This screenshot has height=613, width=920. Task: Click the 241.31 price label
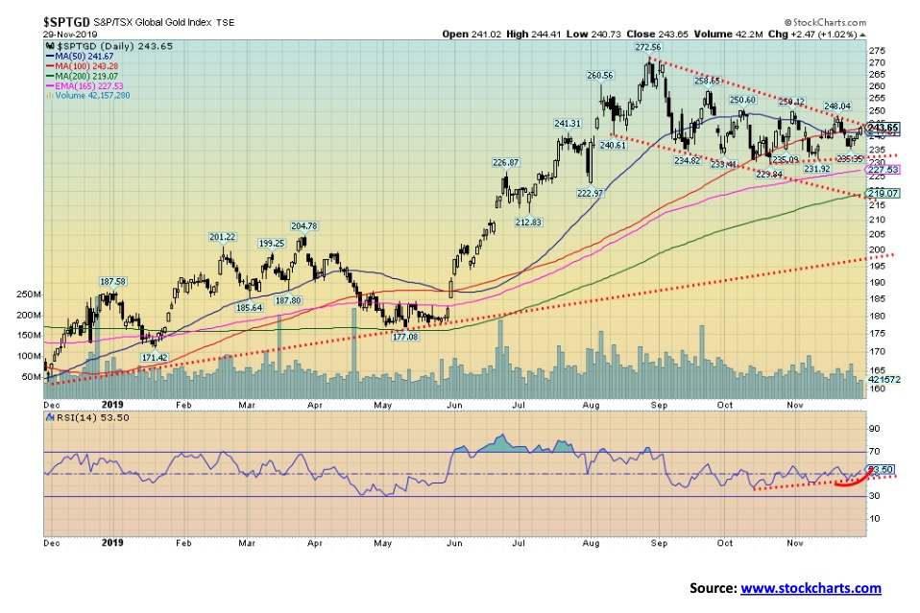coord(568,124)
